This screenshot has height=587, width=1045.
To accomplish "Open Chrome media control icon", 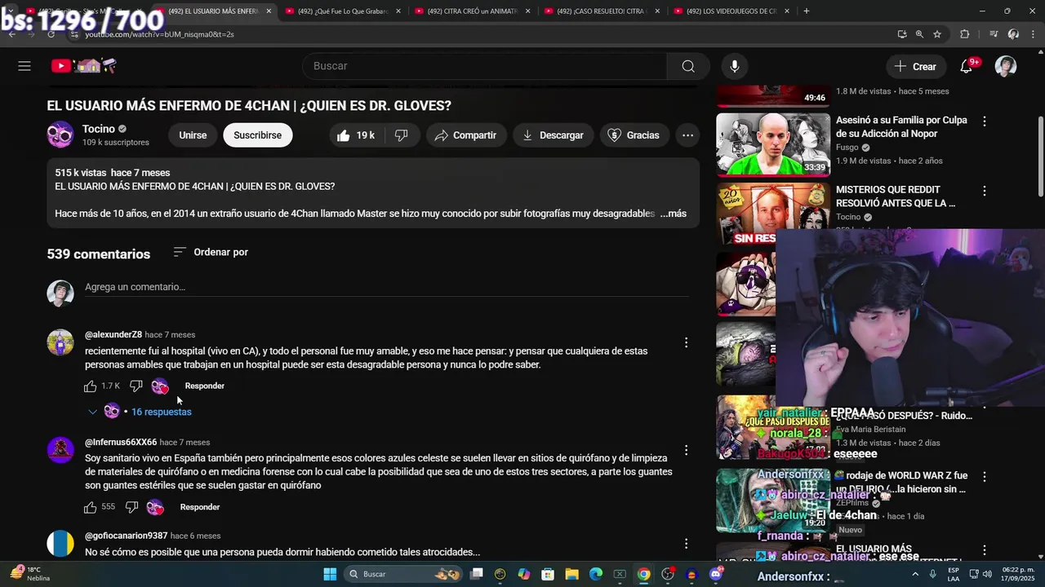I will pos(994,34).
